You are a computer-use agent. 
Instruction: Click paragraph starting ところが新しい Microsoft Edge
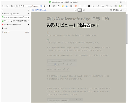pyautogui.click(x=78, y=77)
